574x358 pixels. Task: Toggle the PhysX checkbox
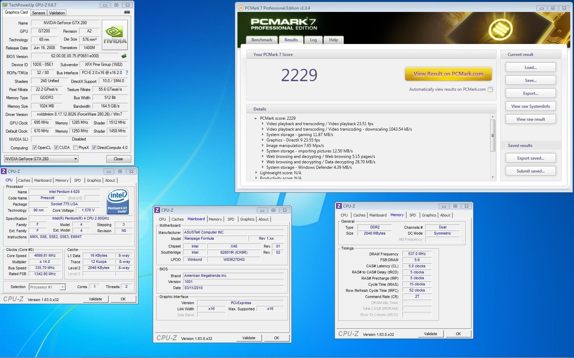75,148
